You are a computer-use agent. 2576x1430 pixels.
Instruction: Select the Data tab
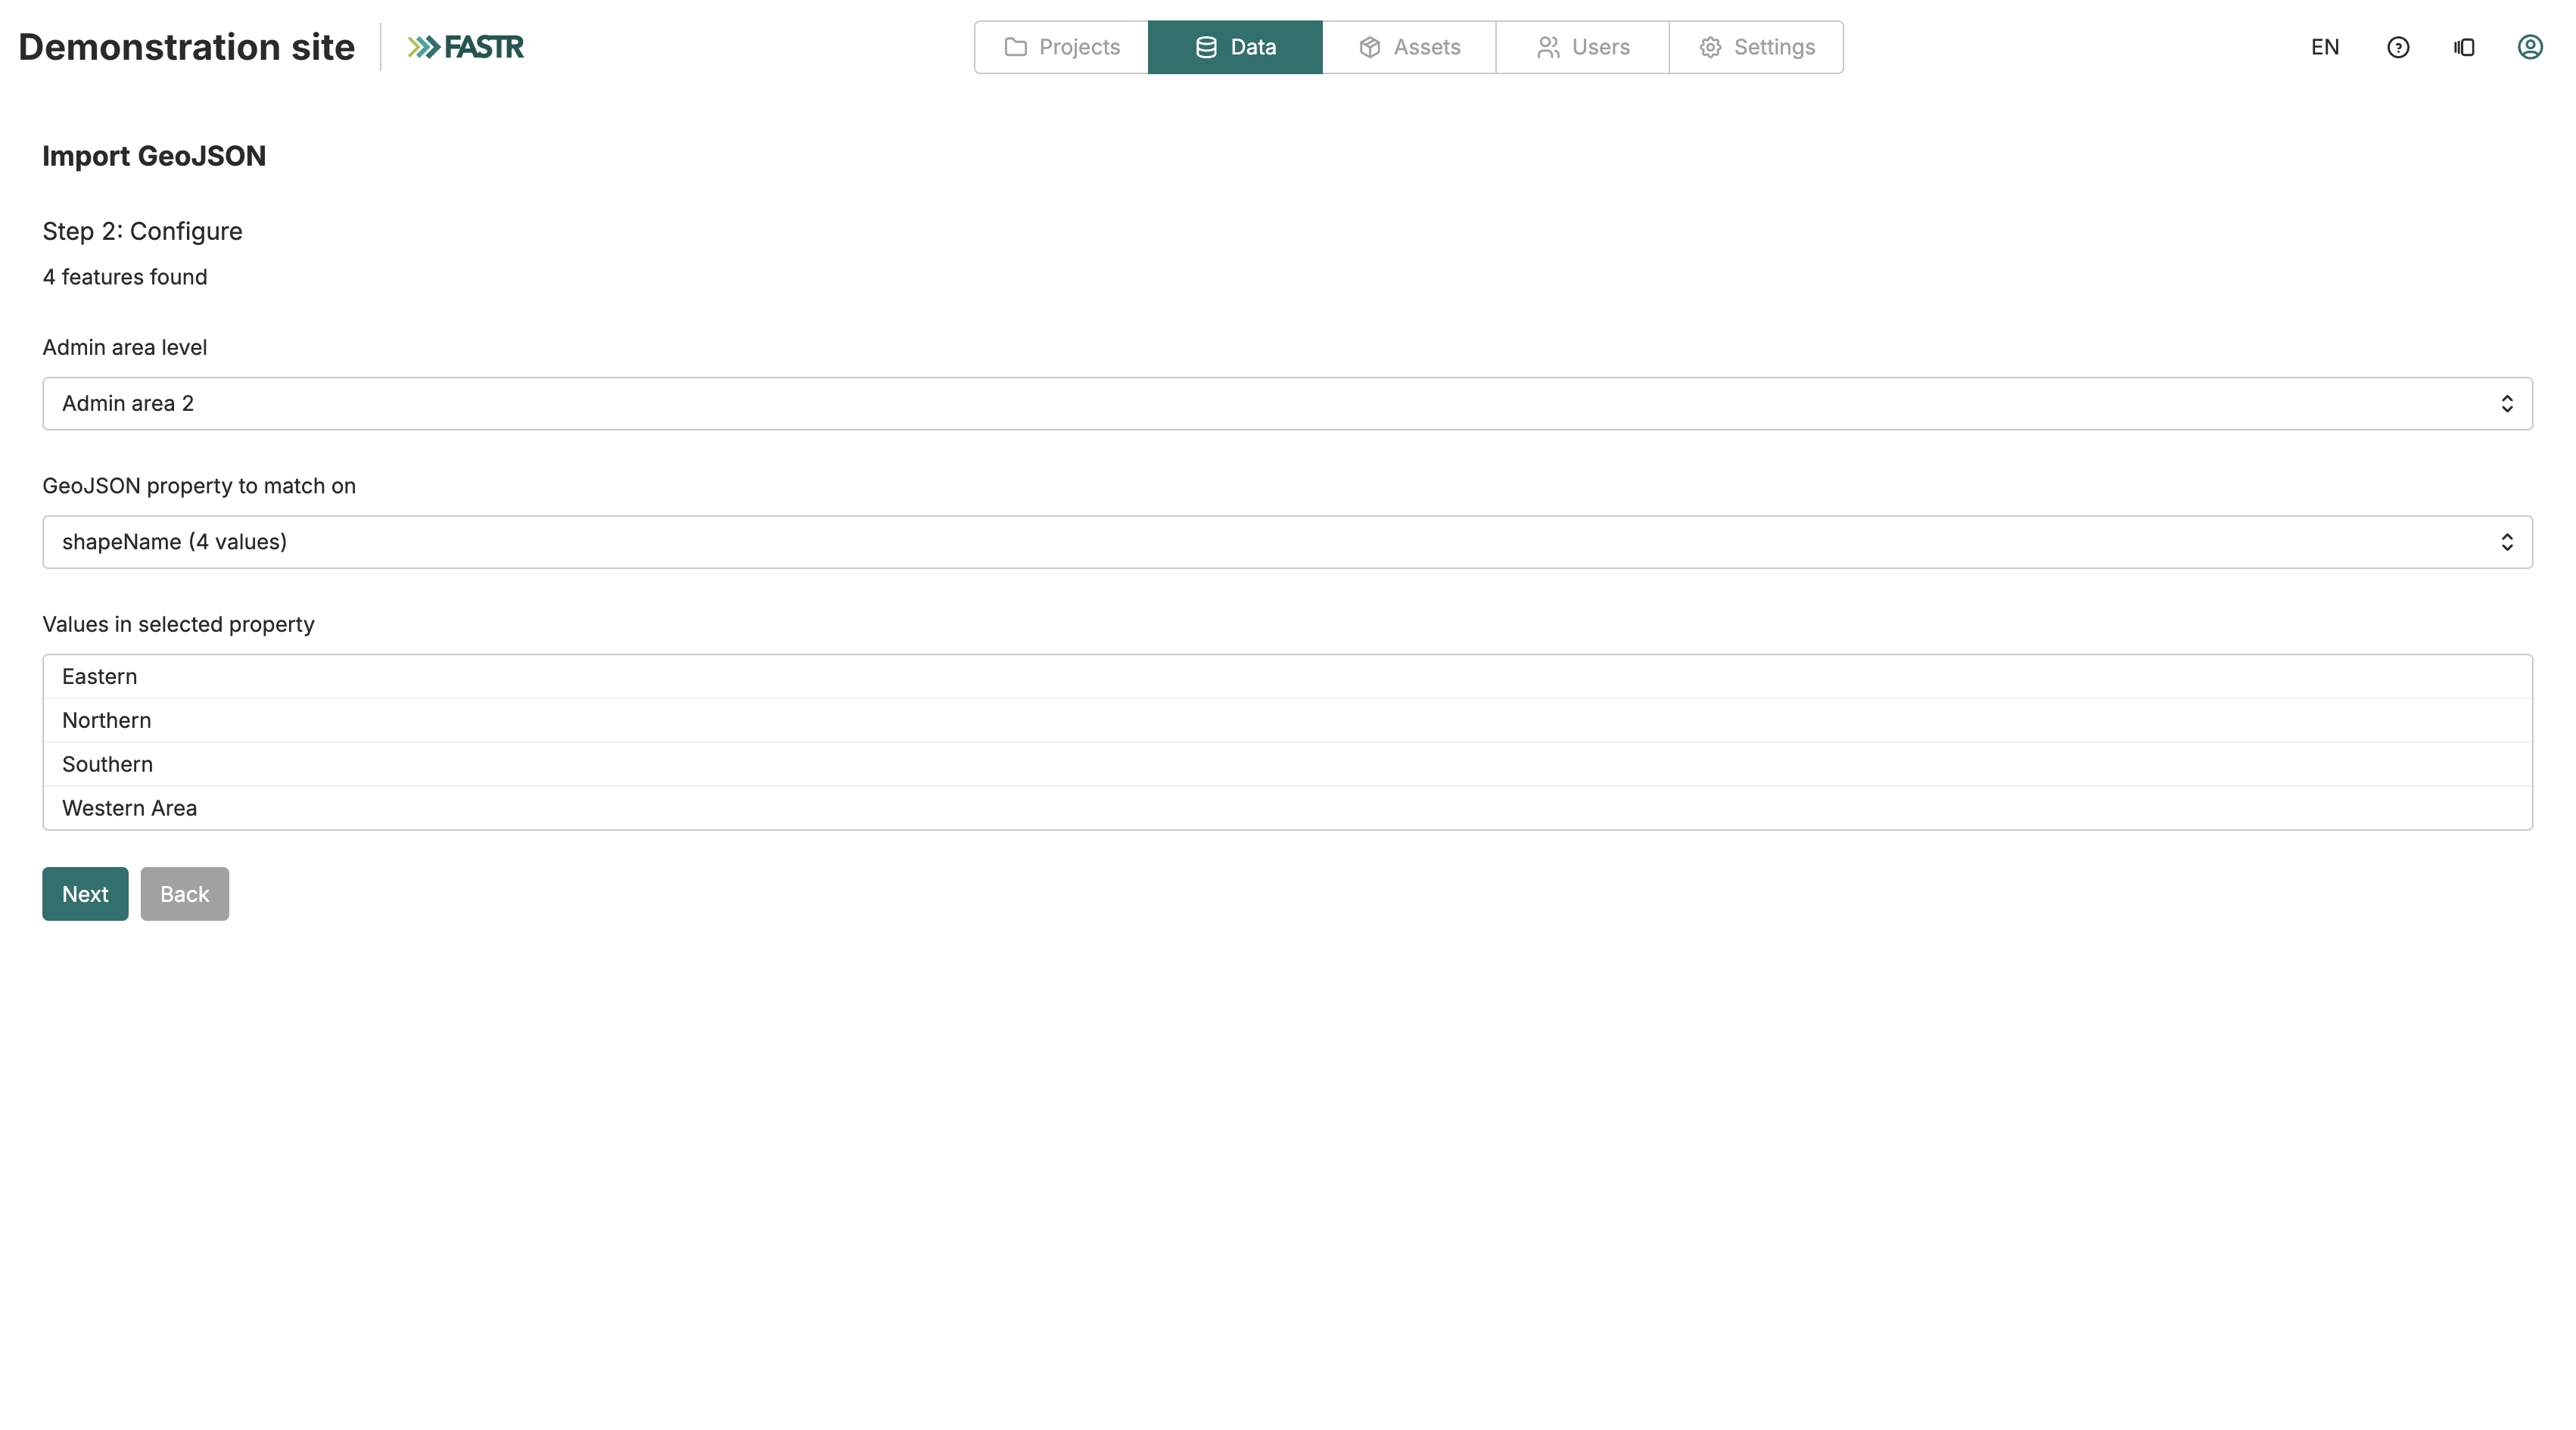click(x=1235, y=47)
